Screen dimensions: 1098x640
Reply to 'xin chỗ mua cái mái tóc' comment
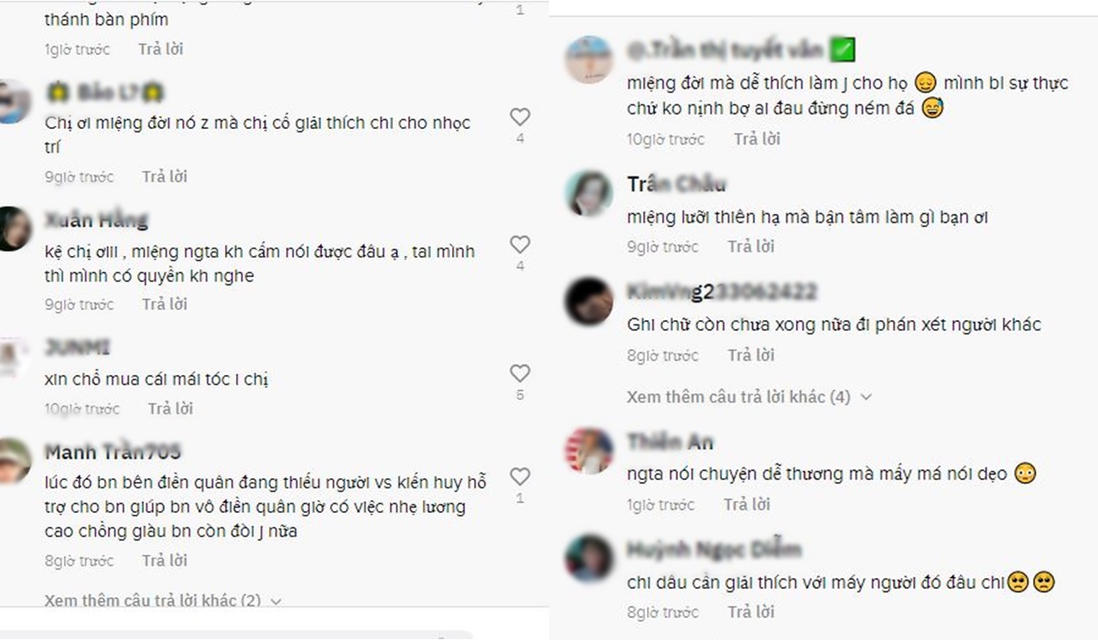point(171,409)
